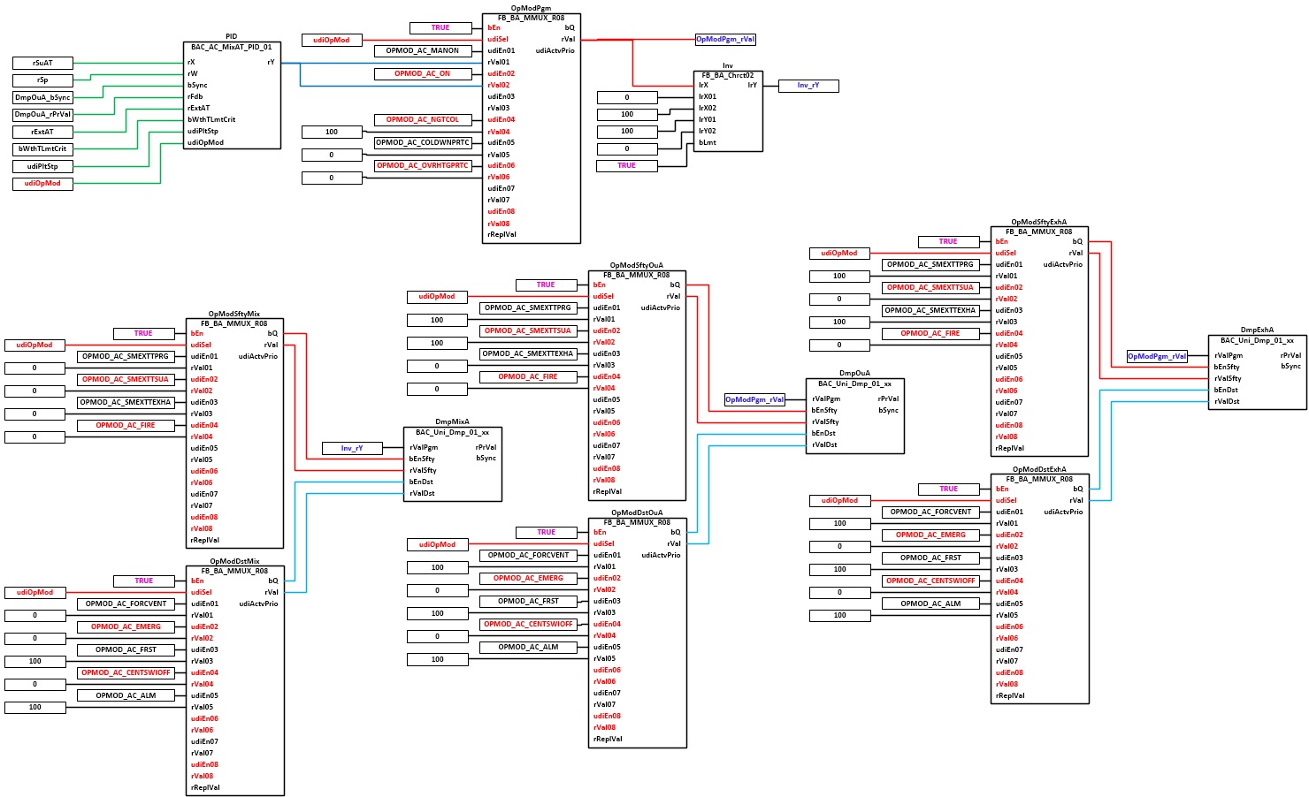Pick the rExtAT variable box feeding the PID block

click(42, 132)
